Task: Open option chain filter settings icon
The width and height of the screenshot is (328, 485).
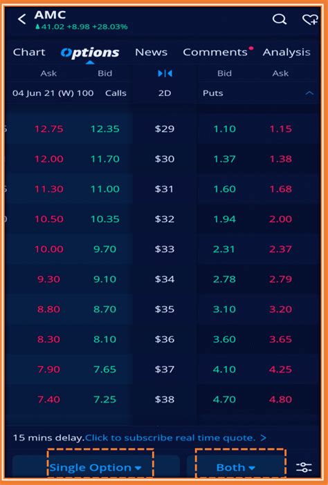Action: pyautogui.click(x=304, y=467)
